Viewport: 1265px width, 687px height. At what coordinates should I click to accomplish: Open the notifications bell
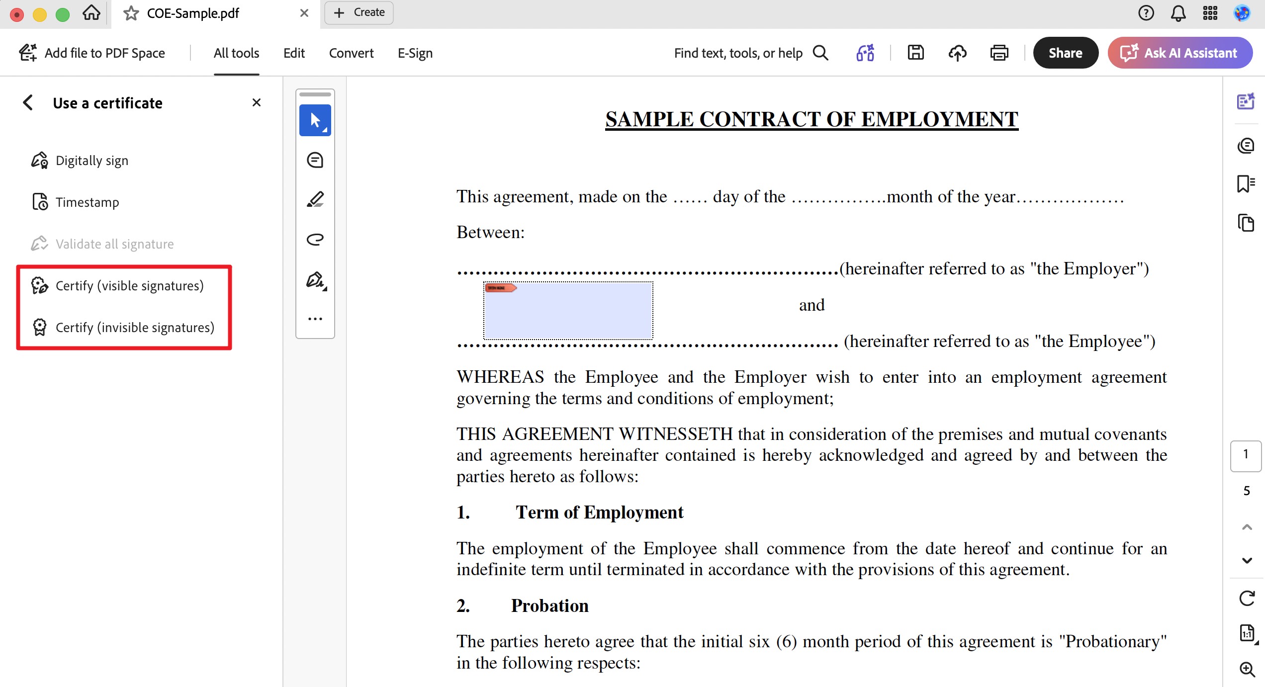click(1178, 13)
